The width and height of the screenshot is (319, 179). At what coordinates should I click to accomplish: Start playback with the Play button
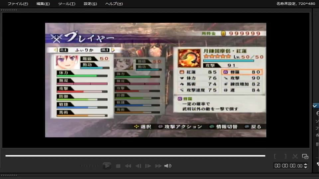click(x=107, y=166)
